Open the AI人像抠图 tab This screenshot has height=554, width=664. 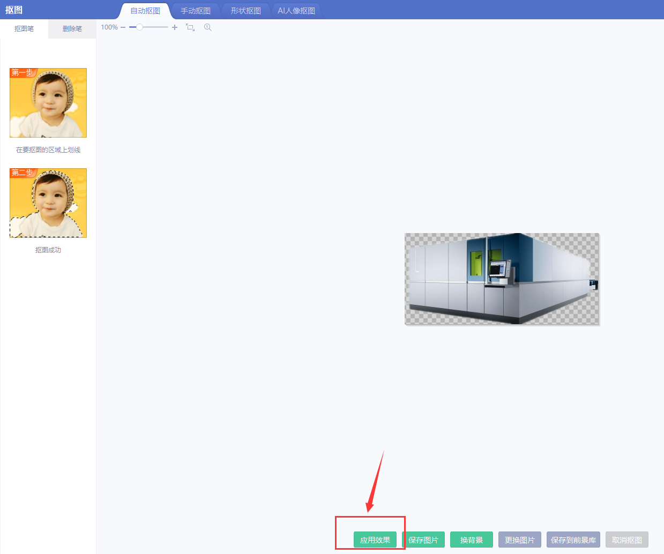tap(296, 11)
